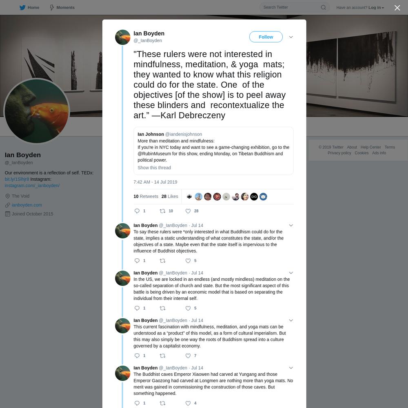Open the first liker's avatar thumbnail

pos(189,197)
